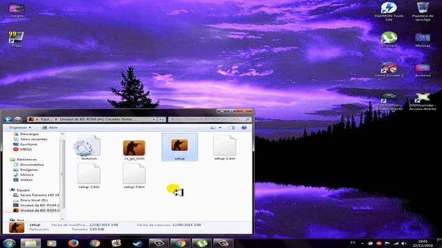Image resolution: width=442 pixels, height=248 pixels.
Task: Select the Autorun file
Action: (x=88, y=147)
